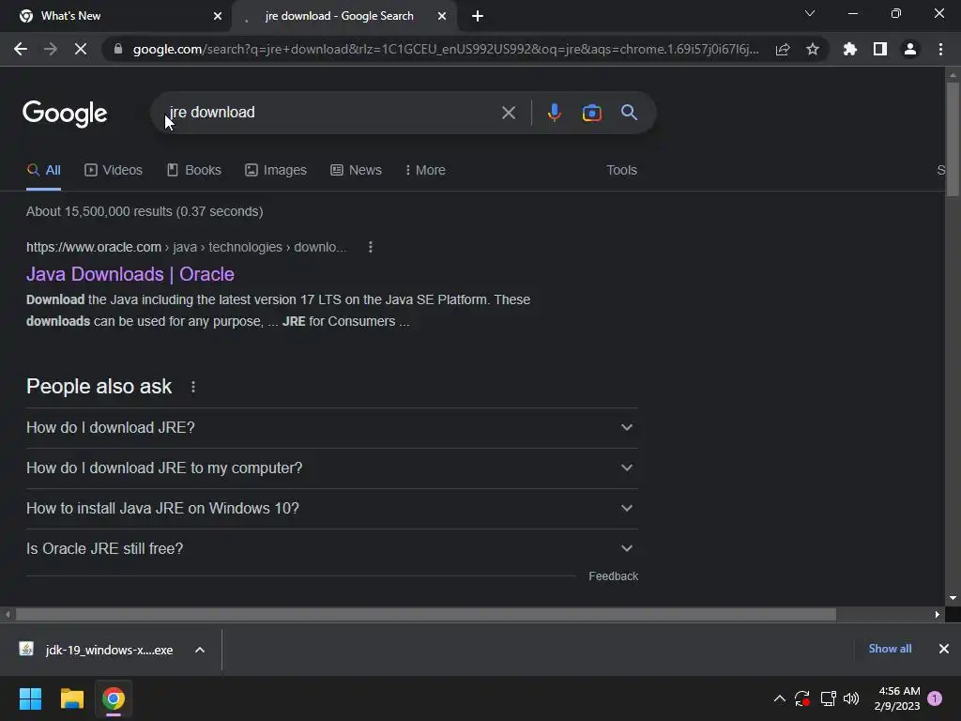Image resolution: width=961 pixels, height=721 pixels.
Task: Open the Windows Start menu
Action: (x=30, y=698)
